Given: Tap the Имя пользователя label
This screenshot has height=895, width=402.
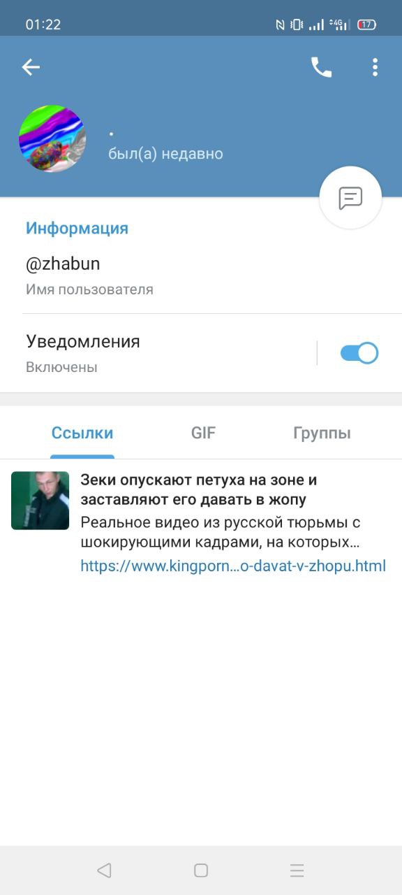Looking at the screenshot, I should [89, 289].
